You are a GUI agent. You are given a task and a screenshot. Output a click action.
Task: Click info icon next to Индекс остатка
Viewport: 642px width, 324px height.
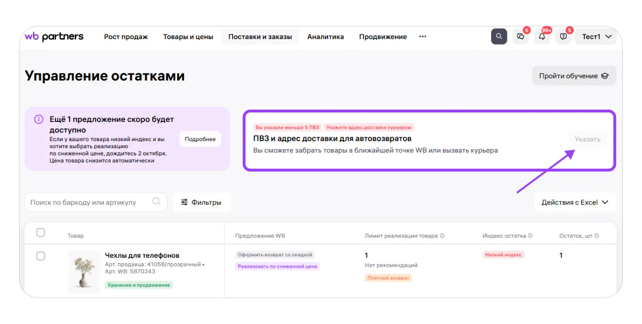tap(530, 236)
